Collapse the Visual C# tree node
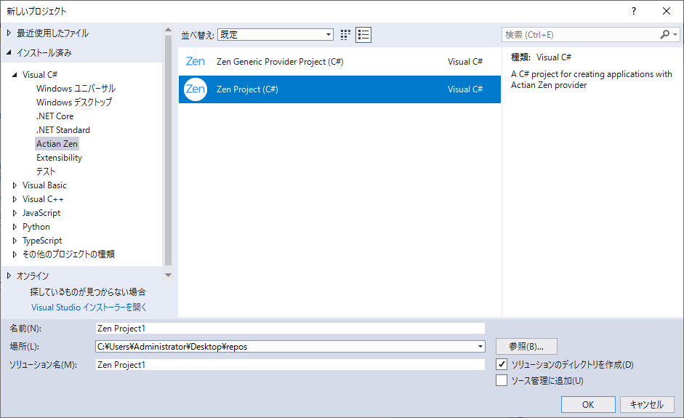The height and width of the screenshot is (418, 684). pos(15,75)
